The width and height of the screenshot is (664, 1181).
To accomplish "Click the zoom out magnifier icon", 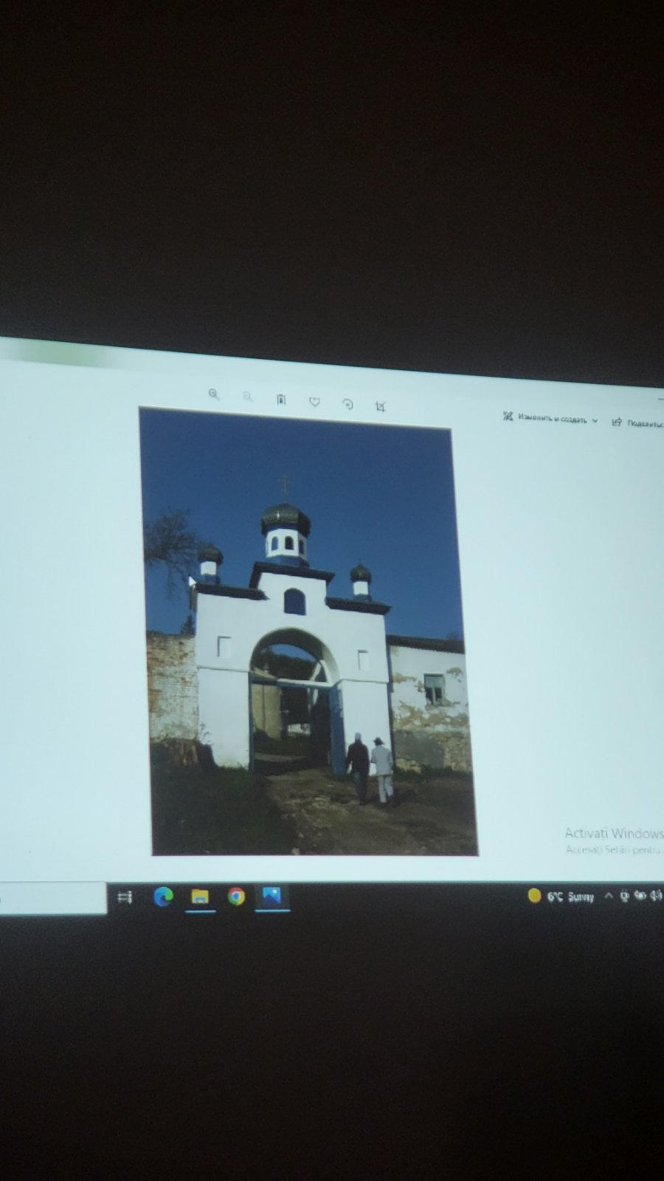I will (x=248, y=397).
